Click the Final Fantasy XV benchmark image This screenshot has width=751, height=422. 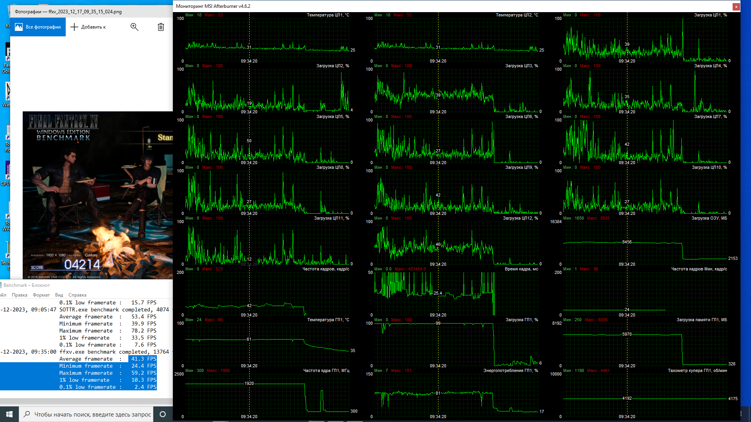(x=98, y=195)
